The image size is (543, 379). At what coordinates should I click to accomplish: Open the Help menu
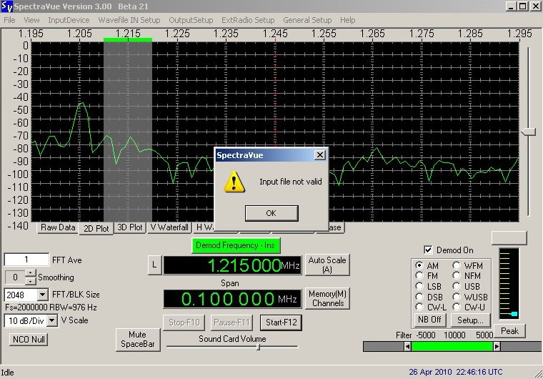point(348,20)
